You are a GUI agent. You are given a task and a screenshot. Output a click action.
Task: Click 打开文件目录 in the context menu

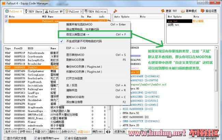(94, 78)
